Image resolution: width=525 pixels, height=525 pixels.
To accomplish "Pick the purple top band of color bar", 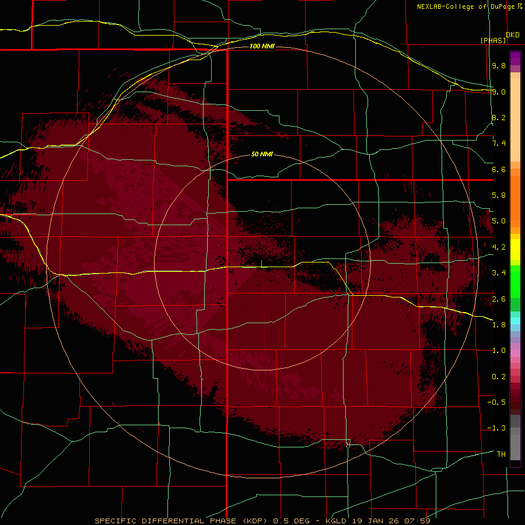I will 515,58.
